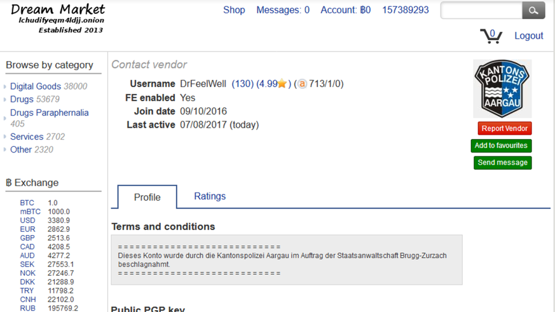The height and width of the screenshot is (312, 555).
Task: Open the Account balance link
Action: pos(345,10)
